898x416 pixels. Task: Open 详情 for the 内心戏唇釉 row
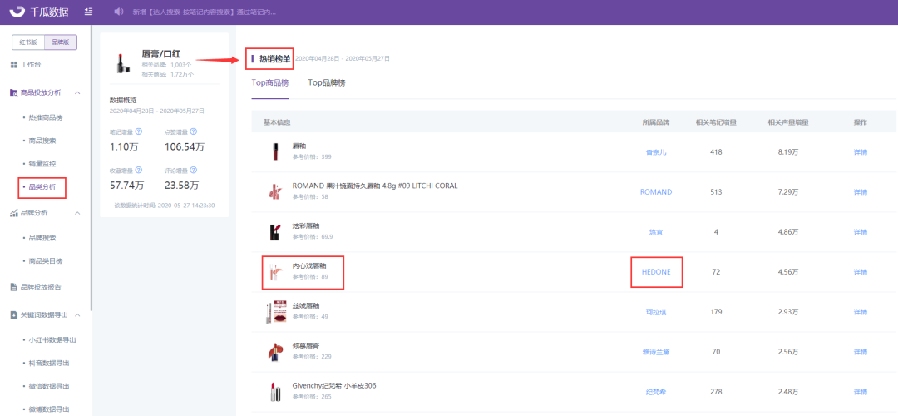coord(861,271)
